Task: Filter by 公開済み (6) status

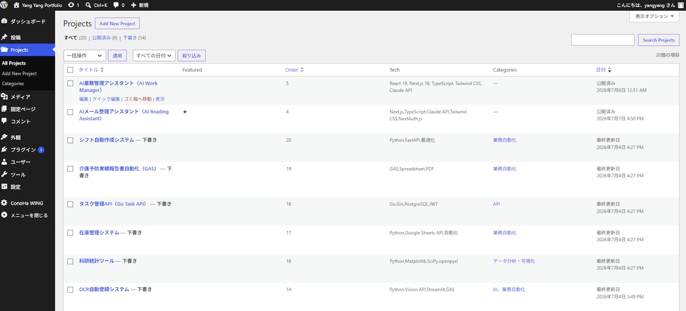Action: [105, 38]
